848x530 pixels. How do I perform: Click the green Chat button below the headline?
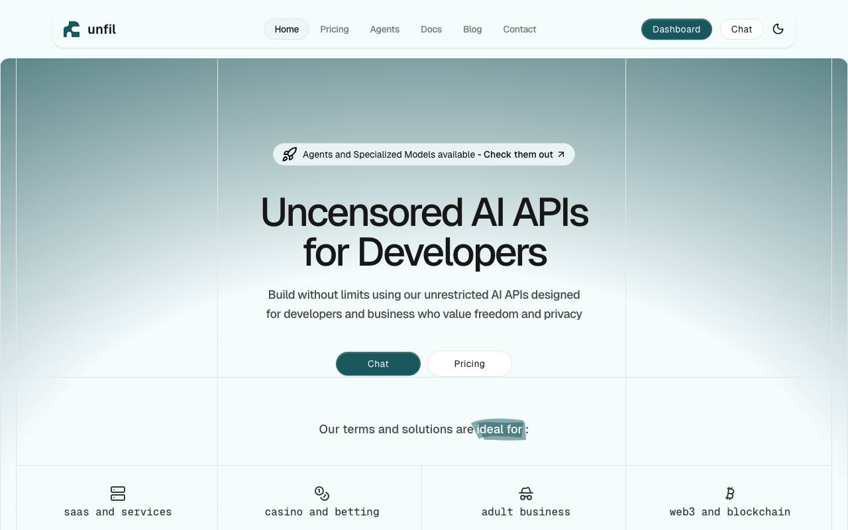pyautogui.click(x=378, y=364)
